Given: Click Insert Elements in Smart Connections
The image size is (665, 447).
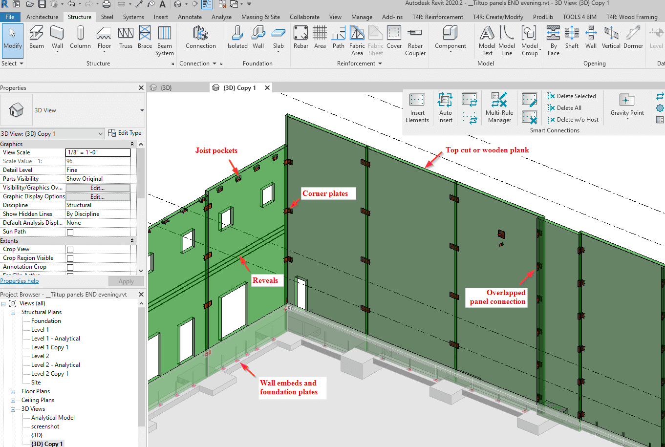Looking at the screenshot, I should (x=417, y=108).
